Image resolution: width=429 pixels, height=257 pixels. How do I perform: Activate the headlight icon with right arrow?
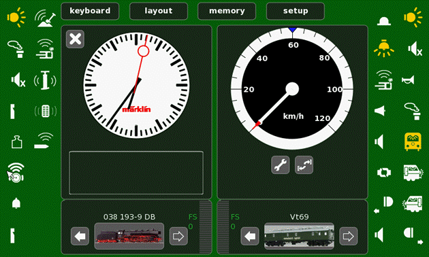(413, 236)
